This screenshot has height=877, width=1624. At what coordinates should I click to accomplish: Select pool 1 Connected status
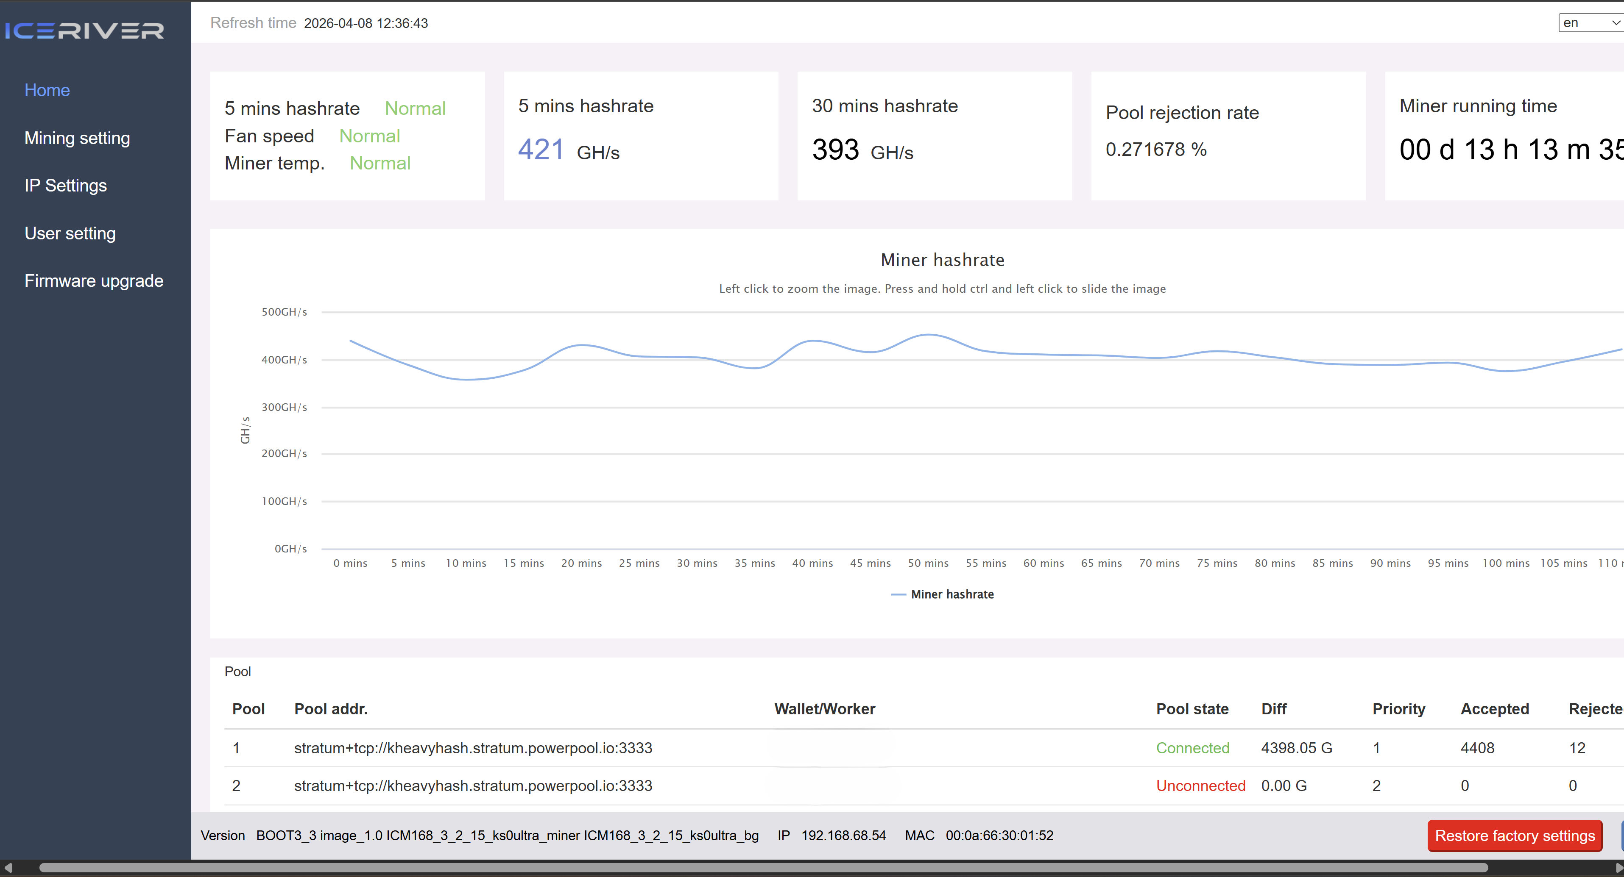point(1192,748)
